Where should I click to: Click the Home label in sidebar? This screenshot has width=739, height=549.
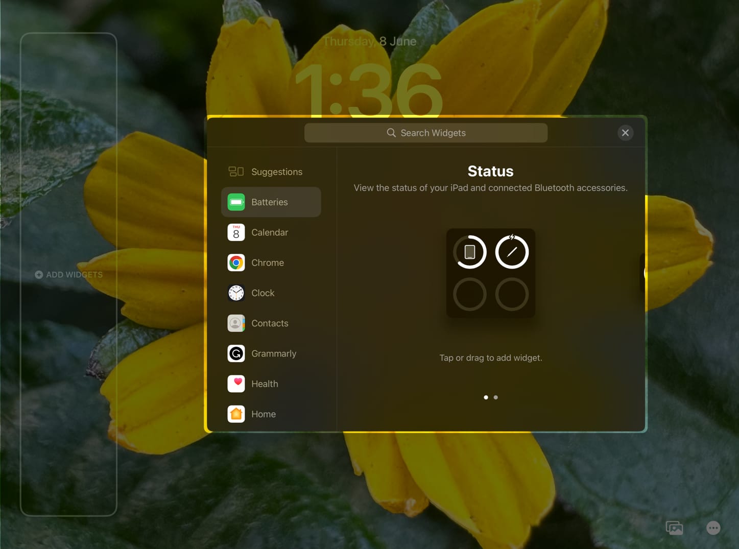coord(264,414)
